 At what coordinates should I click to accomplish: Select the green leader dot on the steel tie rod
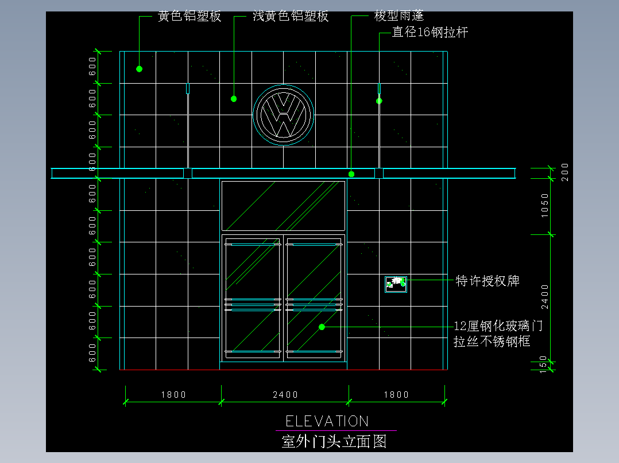tap(379, 101)
